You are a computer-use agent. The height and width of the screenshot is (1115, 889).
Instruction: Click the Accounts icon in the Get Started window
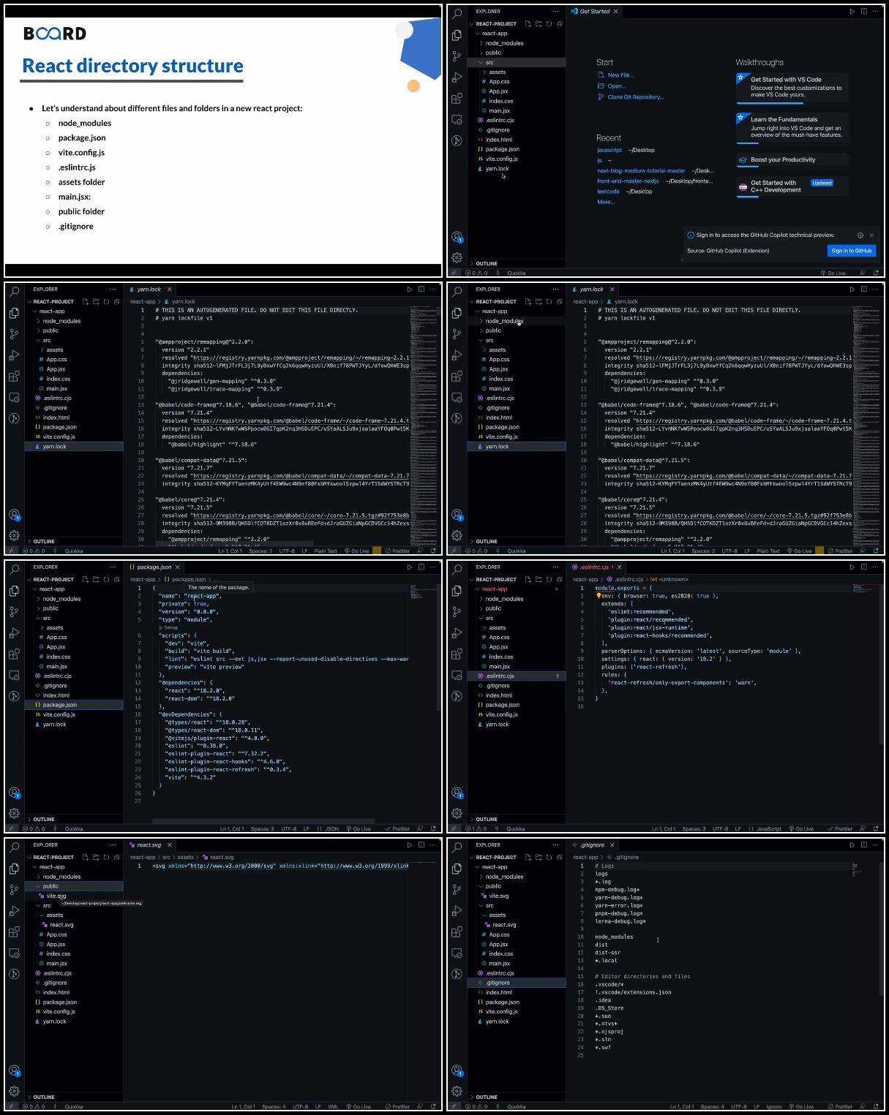pyautogui.click(x=457, y=237)
